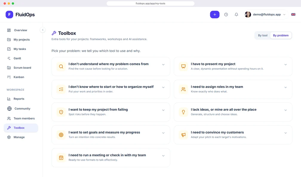Click 'Ready-to-use formats to talk effectively.' text

pyautogui.click(x=93, y=160)
